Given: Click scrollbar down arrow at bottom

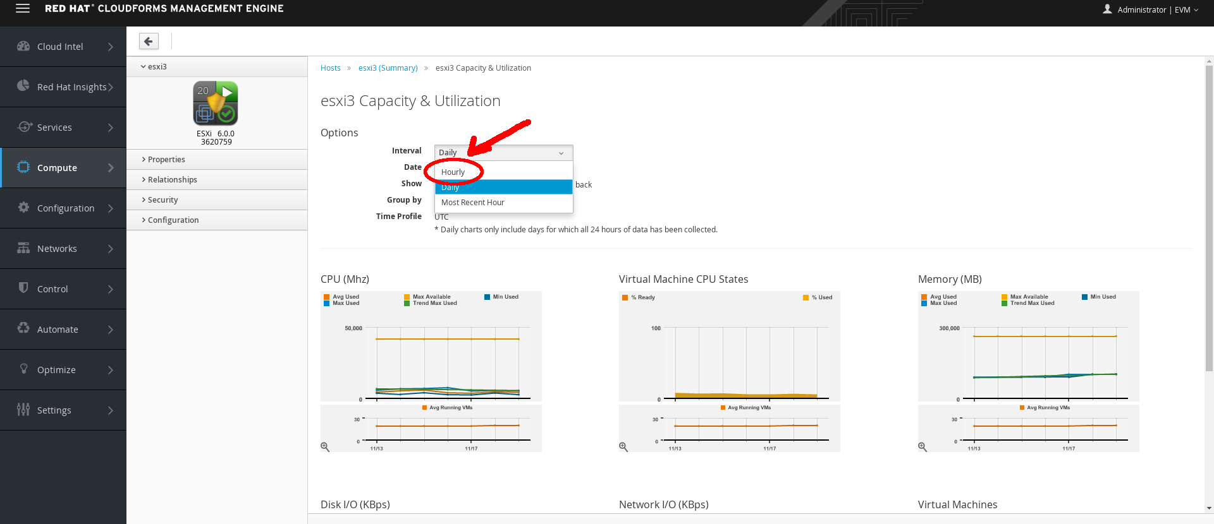Looking at the screenshot, I should [x=1209, y=508].
